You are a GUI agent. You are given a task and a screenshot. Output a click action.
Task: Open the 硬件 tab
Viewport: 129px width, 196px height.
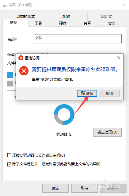click(x=63, y=23)
